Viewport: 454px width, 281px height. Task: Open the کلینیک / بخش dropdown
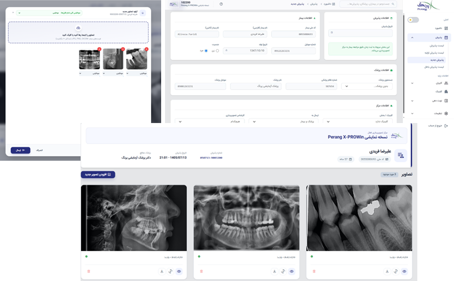tap(357, 121)
